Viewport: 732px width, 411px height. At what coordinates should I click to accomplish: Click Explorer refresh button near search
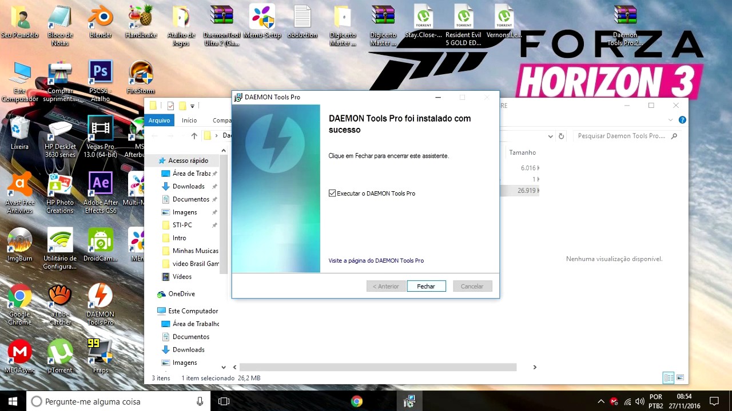point(561,136)
